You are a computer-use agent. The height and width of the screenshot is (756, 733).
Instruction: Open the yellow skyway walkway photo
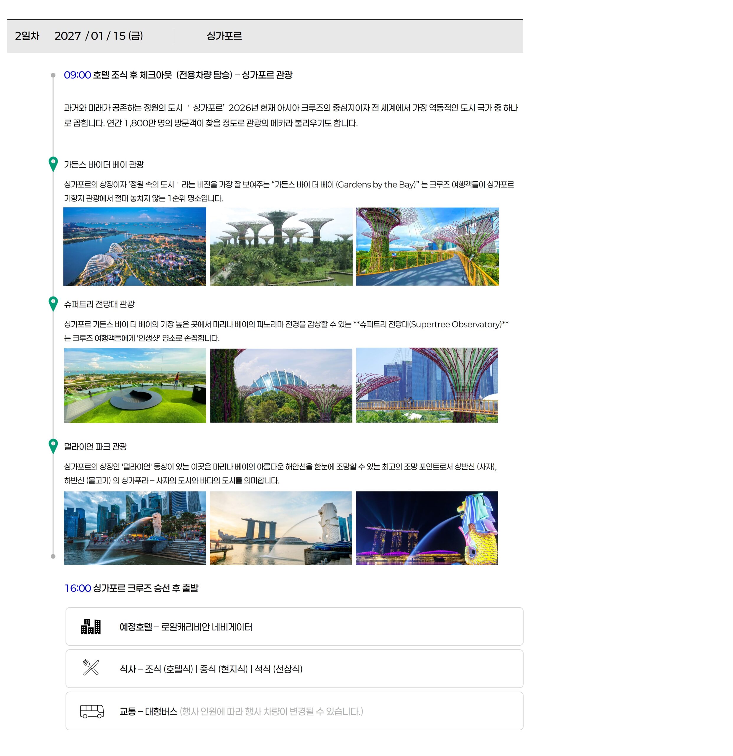(x=427, y=247)
